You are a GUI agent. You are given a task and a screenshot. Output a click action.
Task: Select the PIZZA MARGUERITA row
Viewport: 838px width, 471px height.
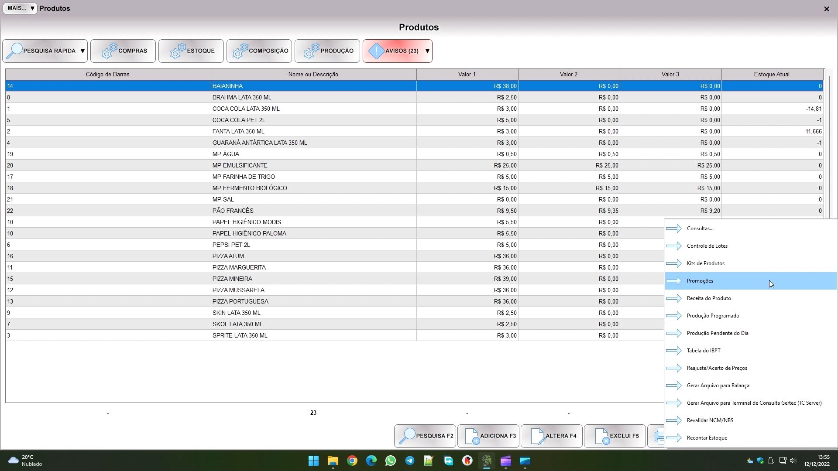239,267
